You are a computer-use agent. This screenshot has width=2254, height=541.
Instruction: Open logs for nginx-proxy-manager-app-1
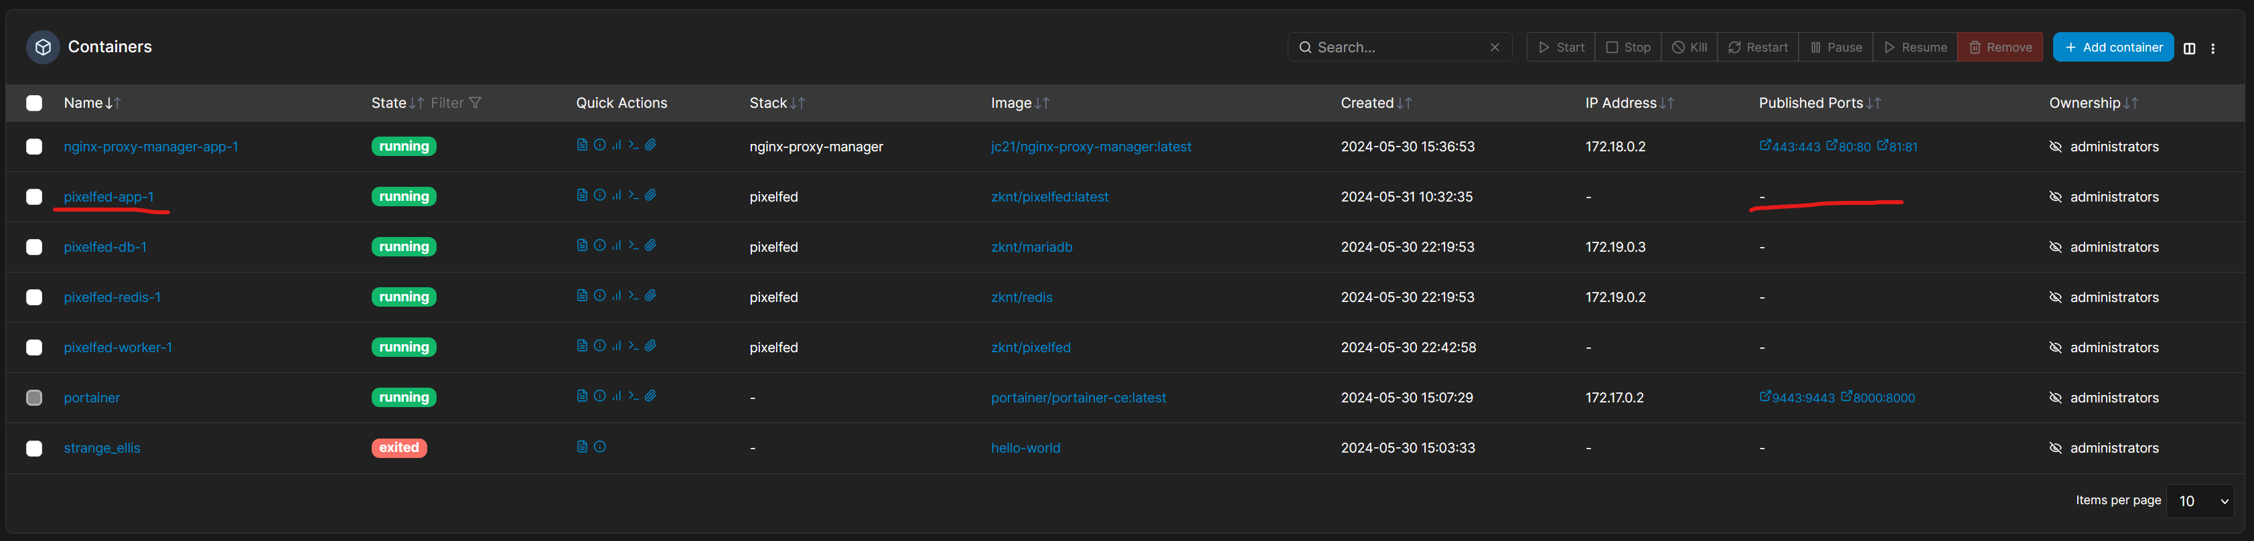click(x=582, y=145)
